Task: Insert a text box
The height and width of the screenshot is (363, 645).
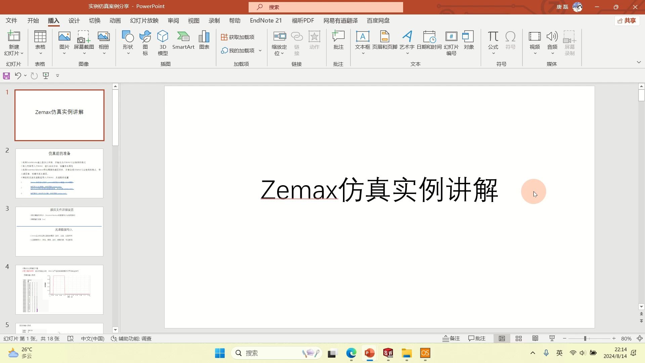Action: click(x=362, y=41)
